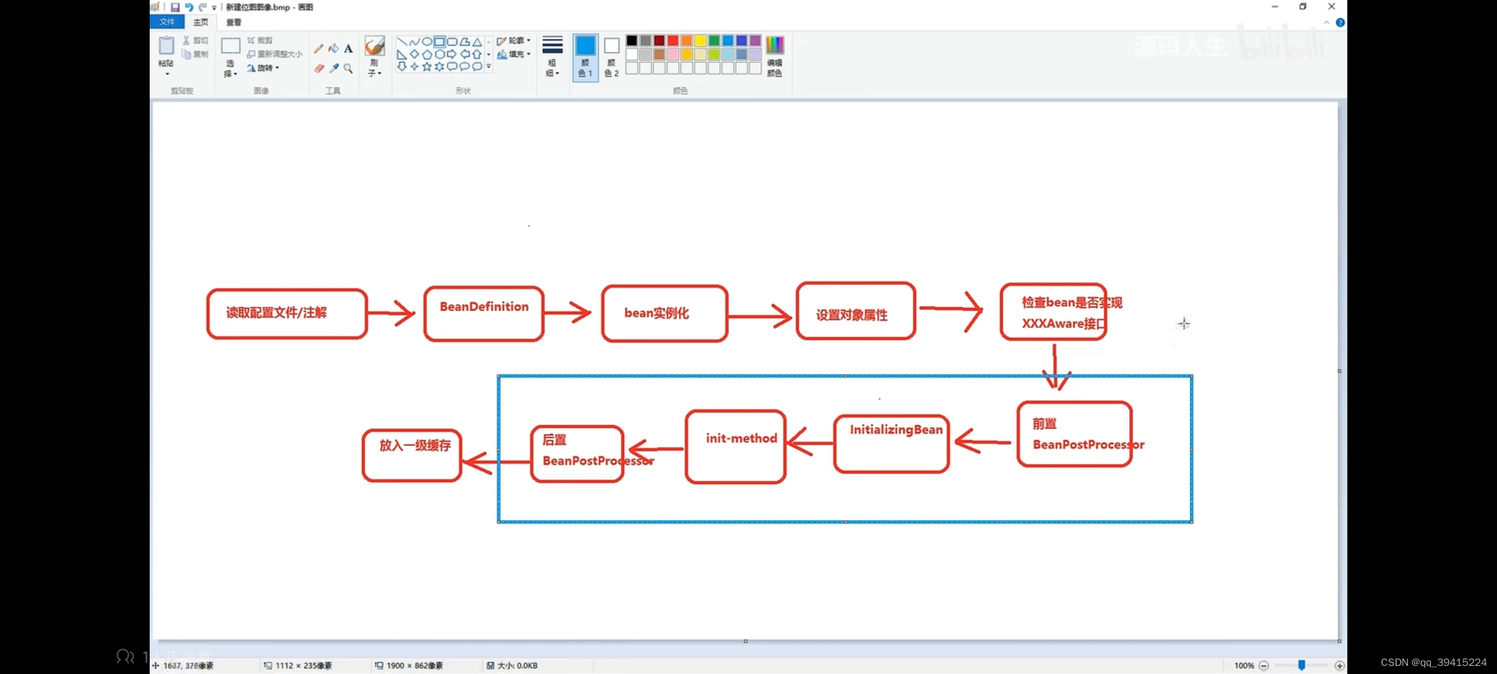The width and height of the screenshot is (1497, 674).
Task: Click the Undo arrow icon
Action: [189, 7]
